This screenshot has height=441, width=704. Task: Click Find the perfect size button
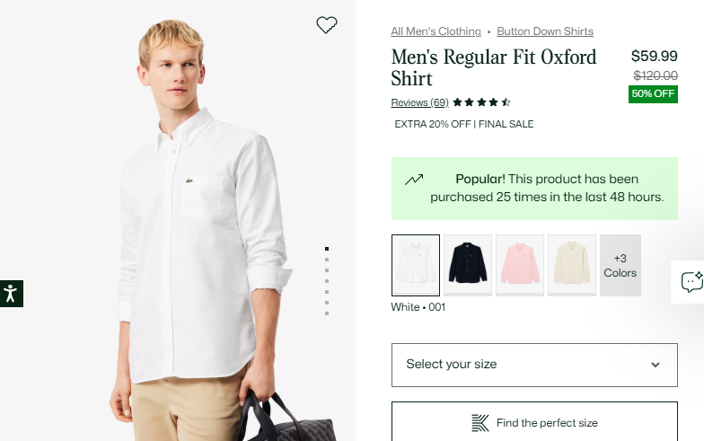[x=534, y=422]
